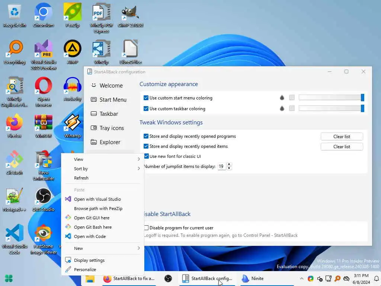Open Start Menu section in StartAllBack

point(111,100)
